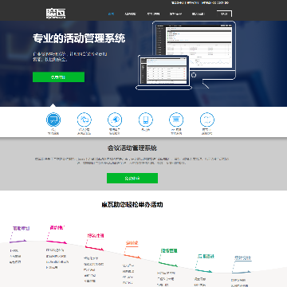Click the presentation screen circle icon
The image size is (287, 287).
(53, 120)
